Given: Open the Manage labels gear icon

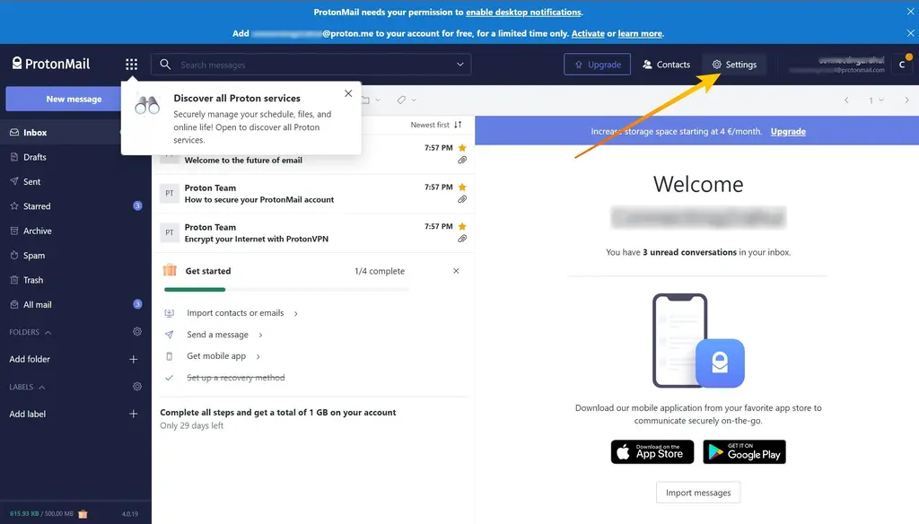Looking at the screenshot, I should pyautogui.click(x=137, y=387).
